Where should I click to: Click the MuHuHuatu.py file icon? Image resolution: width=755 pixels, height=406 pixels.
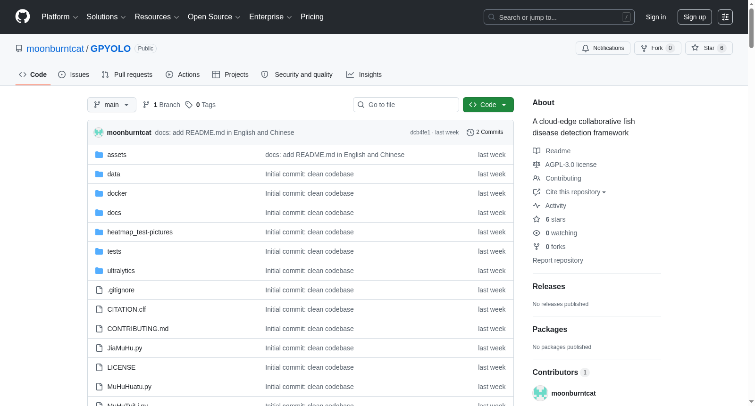[x=99, y=387]
